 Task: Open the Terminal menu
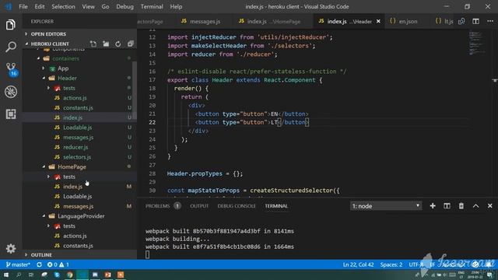point(152,6)
